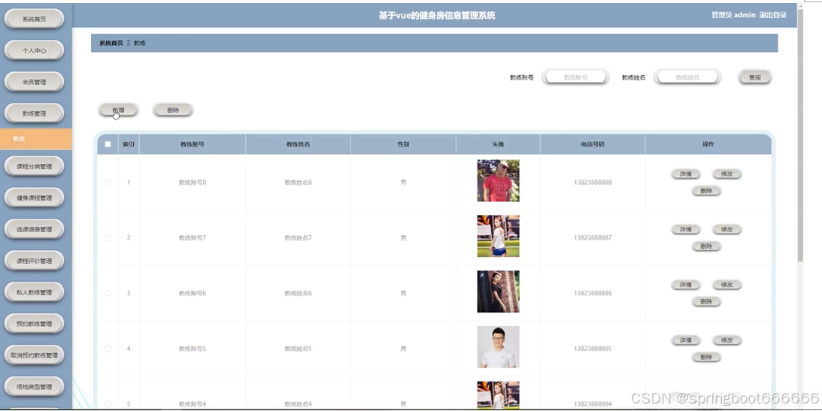Open the 场地类型管理 sidebar menu
Screen dimensions: 822x411
[x=34, y=387]
